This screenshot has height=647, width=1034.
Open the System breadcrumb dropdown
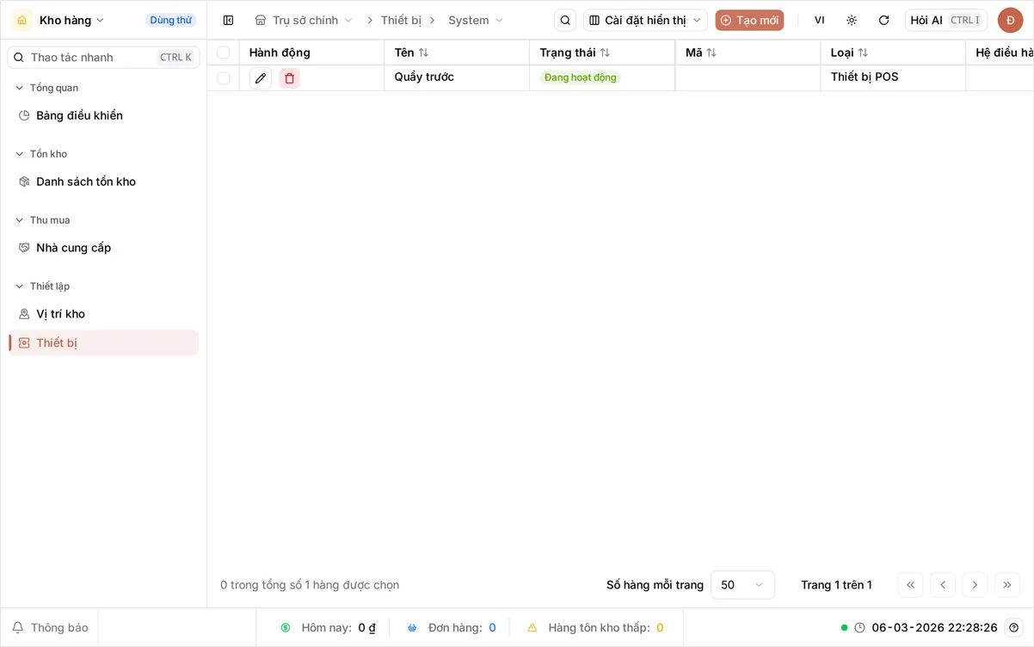pyautogui.click(x=476, y=20)
